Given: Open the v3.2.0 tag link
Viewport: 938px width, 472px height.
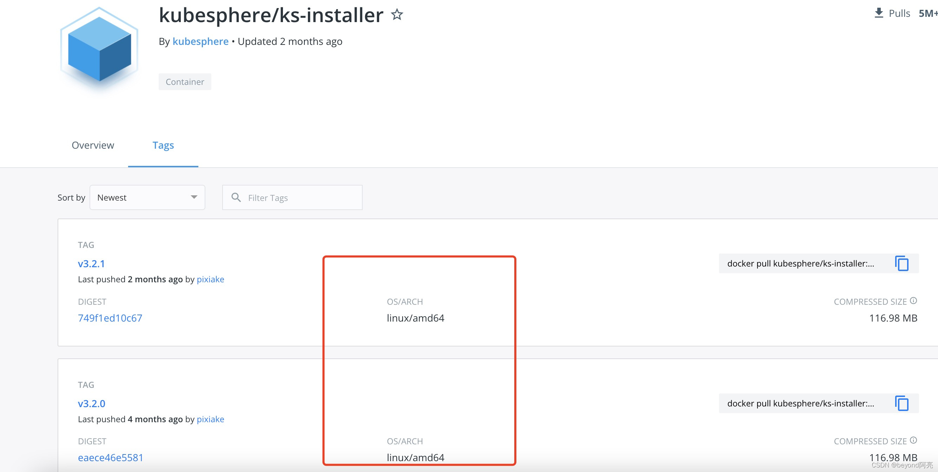Looking at the screenshot, I should click(x=91, y=404).
